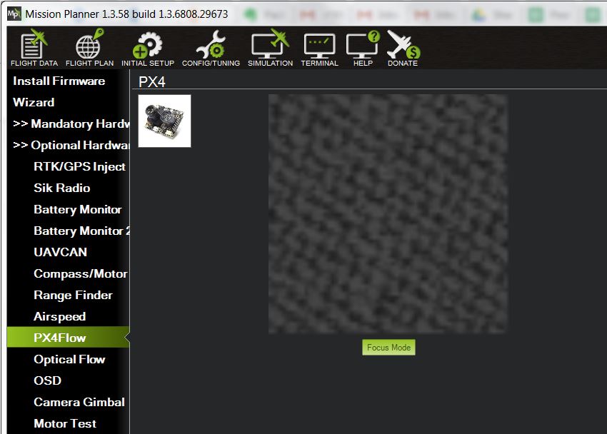The height and width of the screenshot is (434, 607).
Task: Select the OSD sidebar entry
Action: coord(48,380)
